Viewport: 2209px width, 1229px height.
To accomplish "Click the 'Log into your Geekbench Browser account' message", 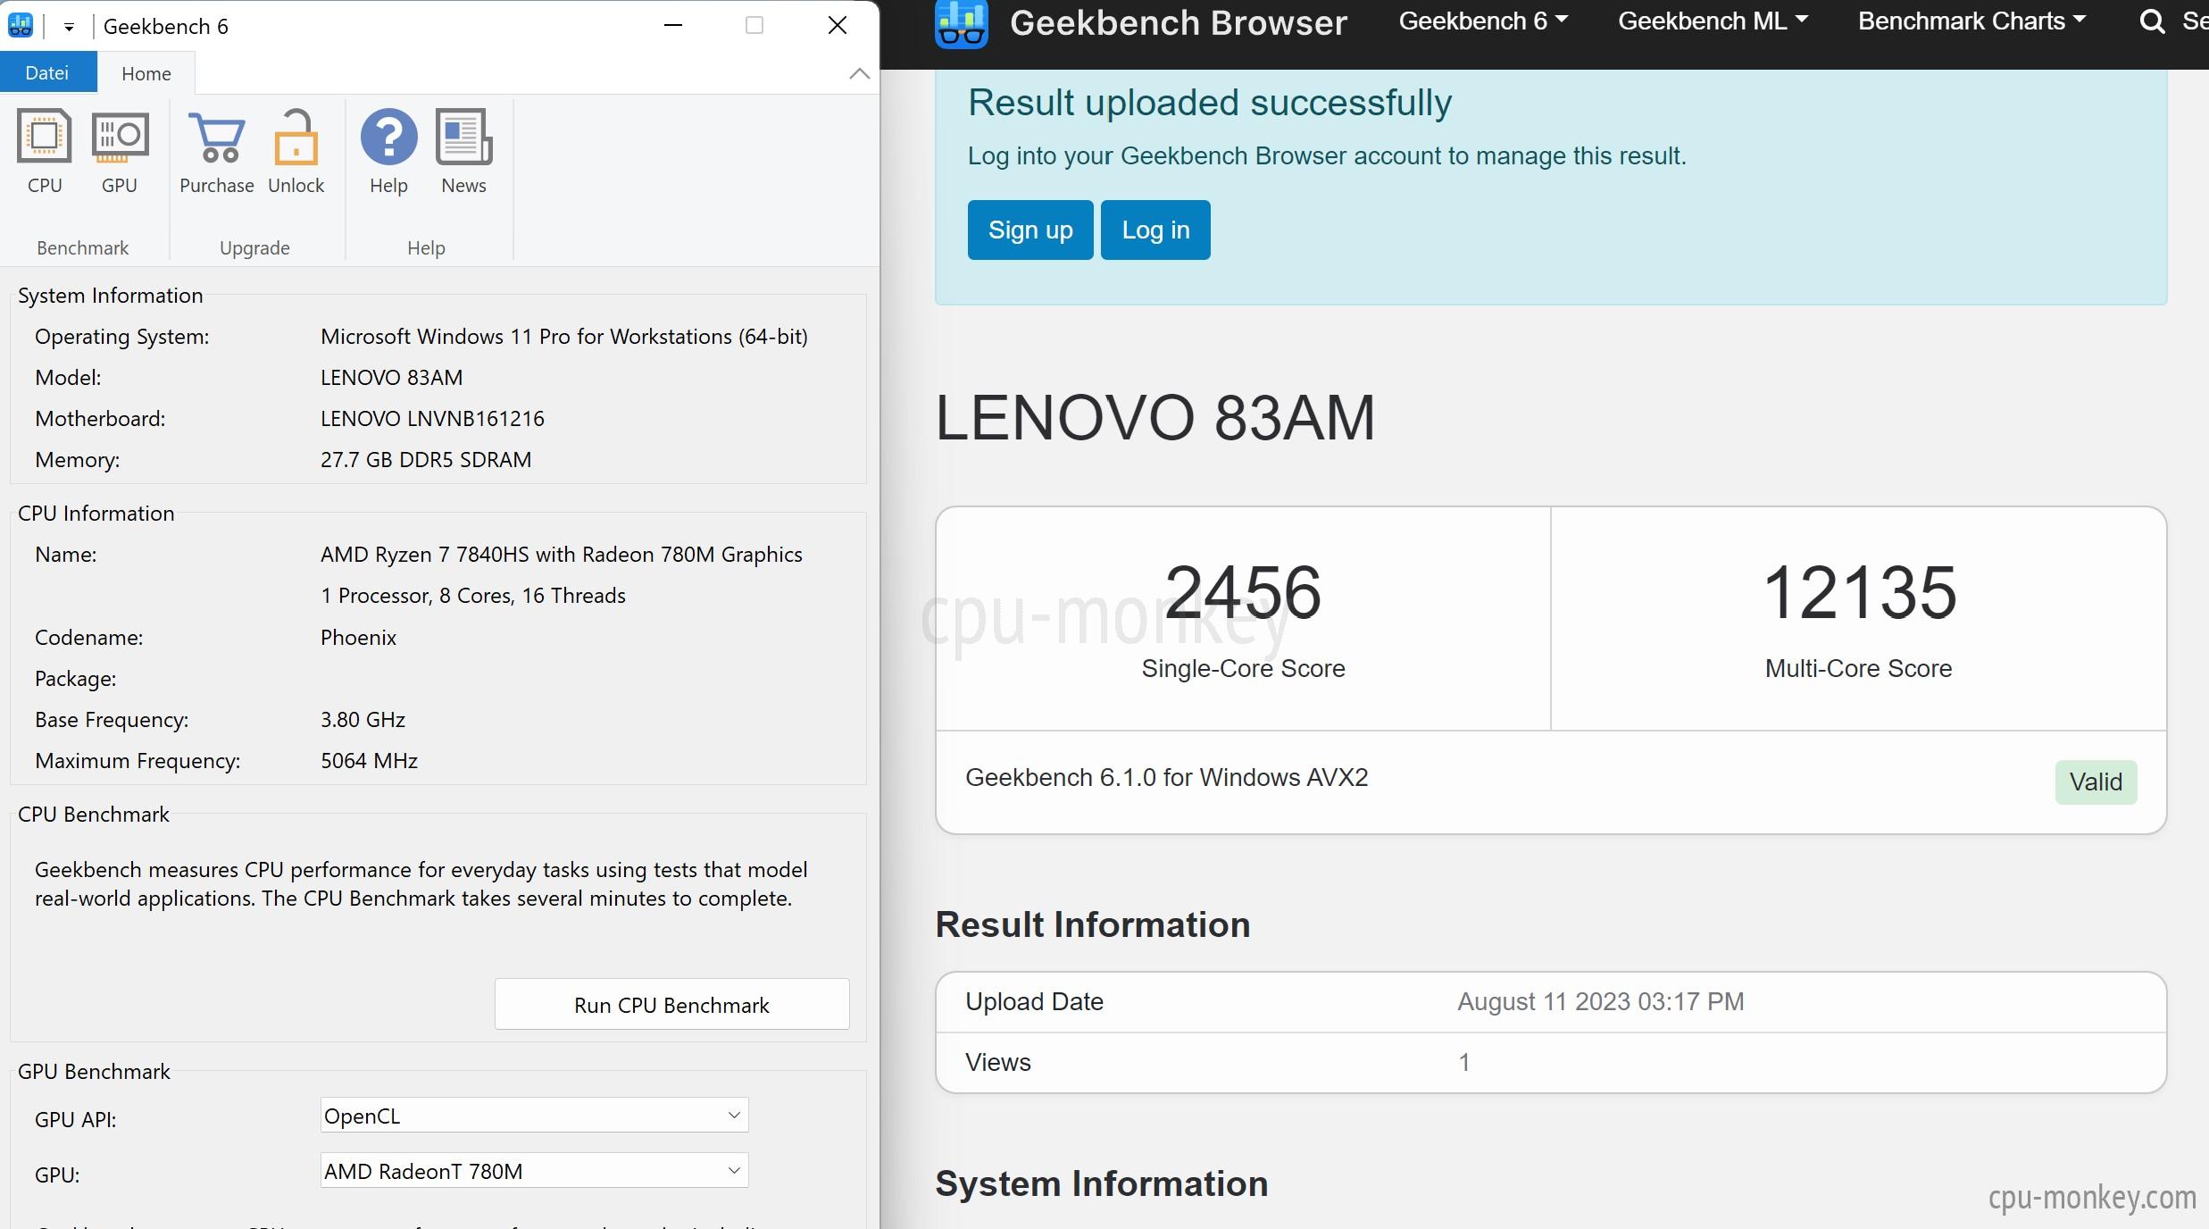I will 1327,155.
